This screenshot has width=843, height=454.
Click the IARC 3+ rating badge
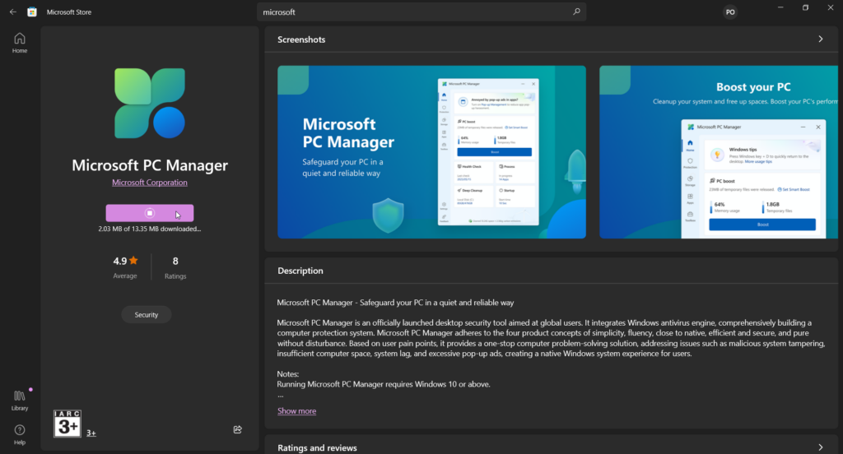[x=68, y=424]
